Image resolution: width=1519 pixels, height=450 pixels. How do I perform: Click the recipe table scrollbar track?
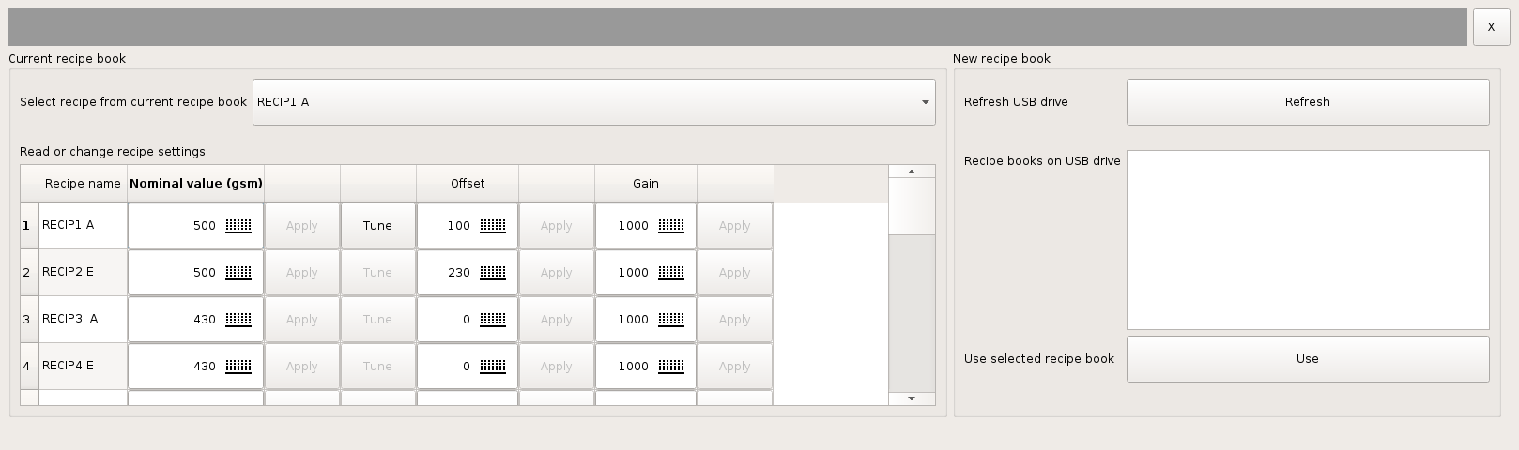[912, 313]
